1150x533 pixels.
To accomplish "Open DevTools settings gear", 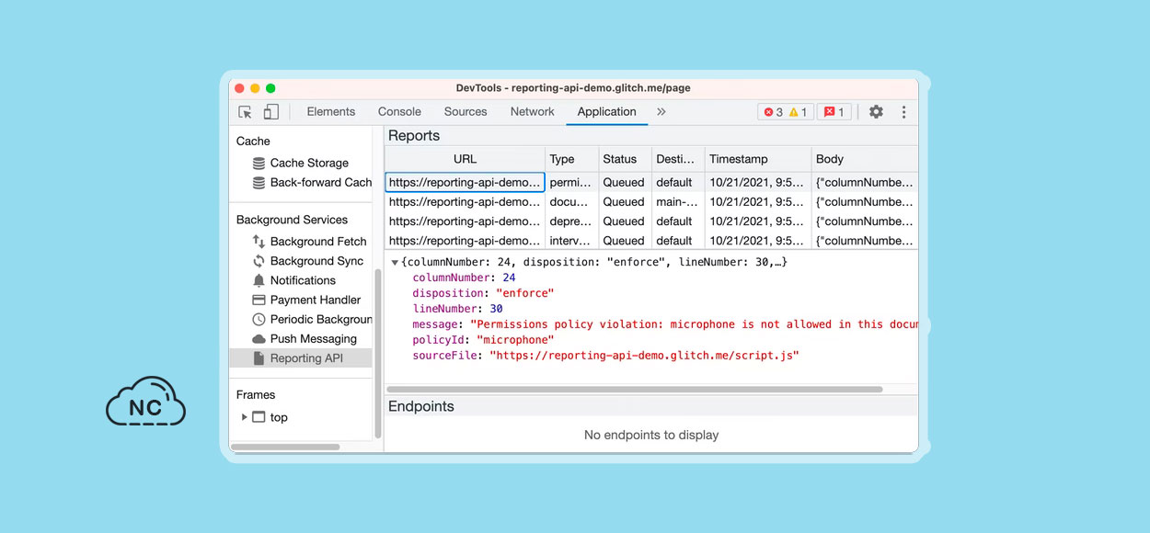I will pyautogui.click(x=876, y=112).
